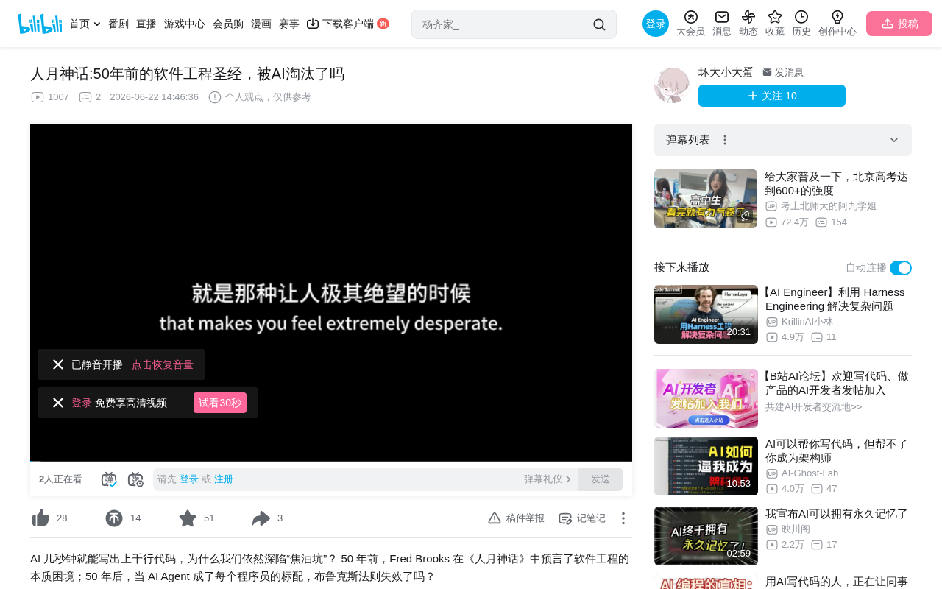Click the video player area
Viewport: 942px width, 589px height.
coord(331,293)
